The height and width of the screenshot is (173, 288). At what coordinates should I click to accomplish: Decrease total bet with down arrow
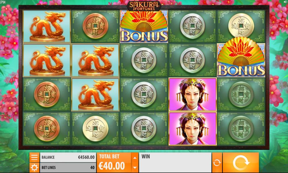click(135, 168)
